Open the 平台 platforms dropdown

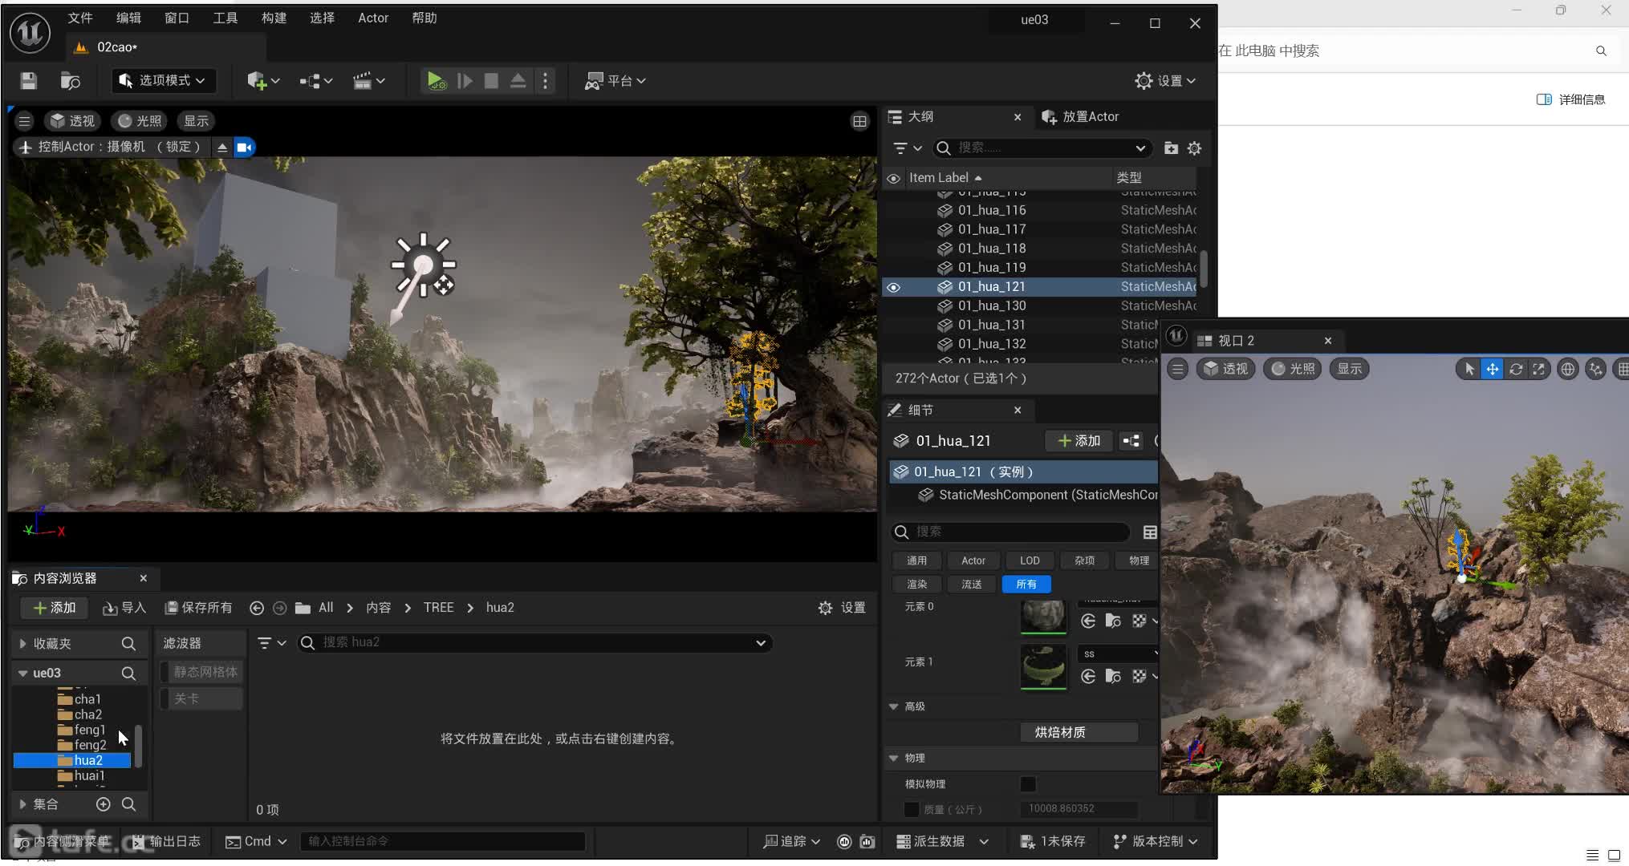click(615, 80)
